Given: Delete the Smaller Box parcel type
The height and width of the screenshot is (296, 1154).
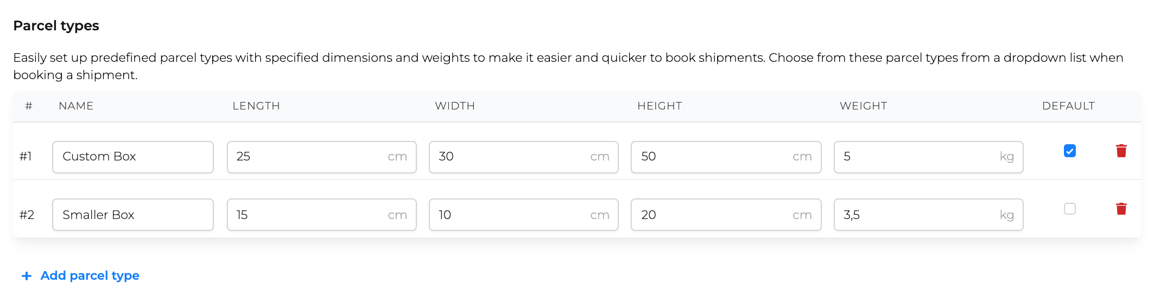Looking at the screenshot, I should [1121, 209].
